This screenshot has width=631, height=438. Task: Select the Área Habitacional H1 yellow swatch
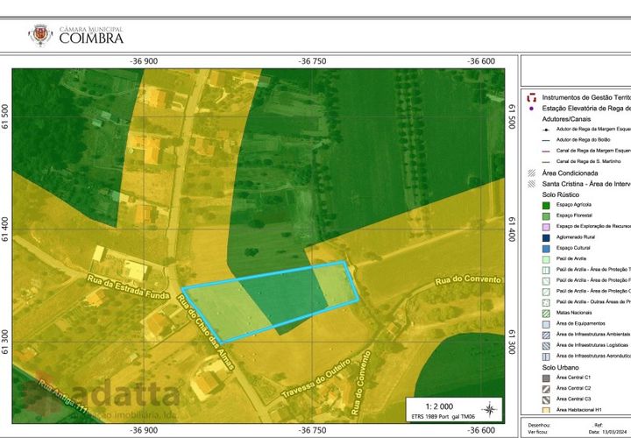tap(546, 410)
